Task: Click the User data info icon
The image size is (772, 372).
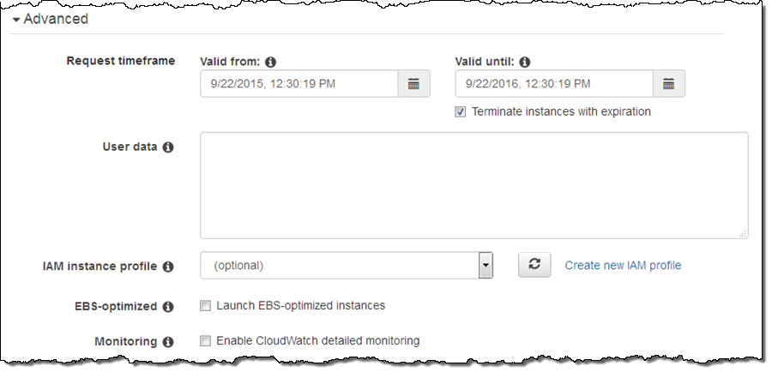Action: click(168, 147)
